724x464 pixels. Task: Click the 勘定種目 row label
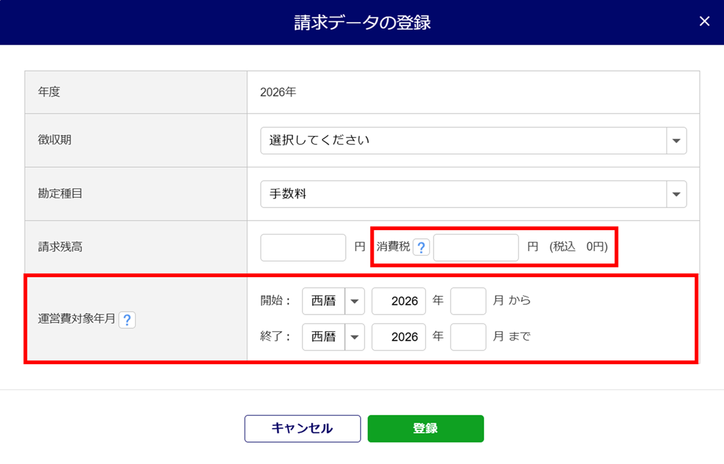pyautogui.click(x=60, y=193)
